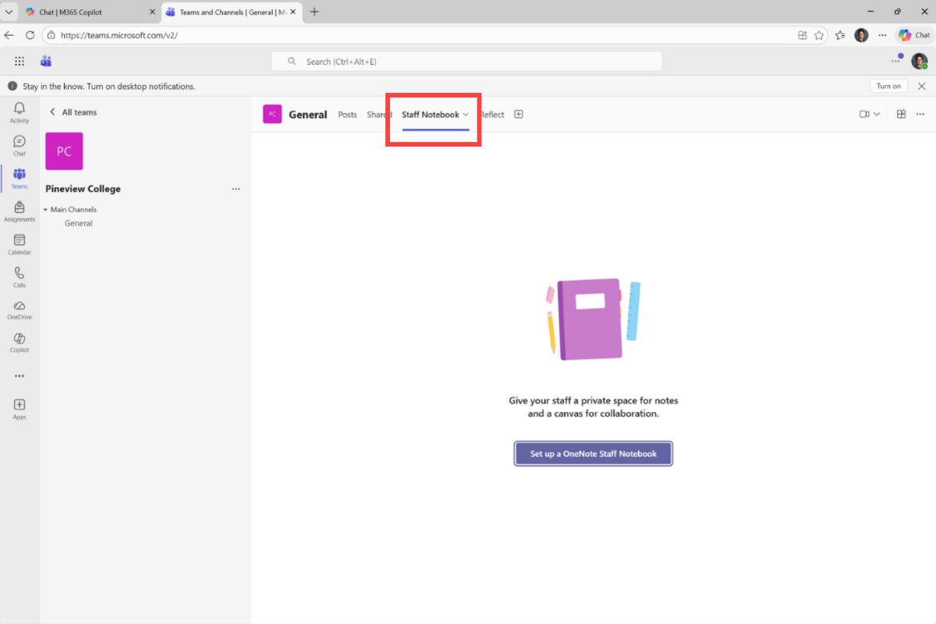Open browser Settings and more menu
Image resolution: width=936 pixels, height=624 pixels.
click(882, 35)
